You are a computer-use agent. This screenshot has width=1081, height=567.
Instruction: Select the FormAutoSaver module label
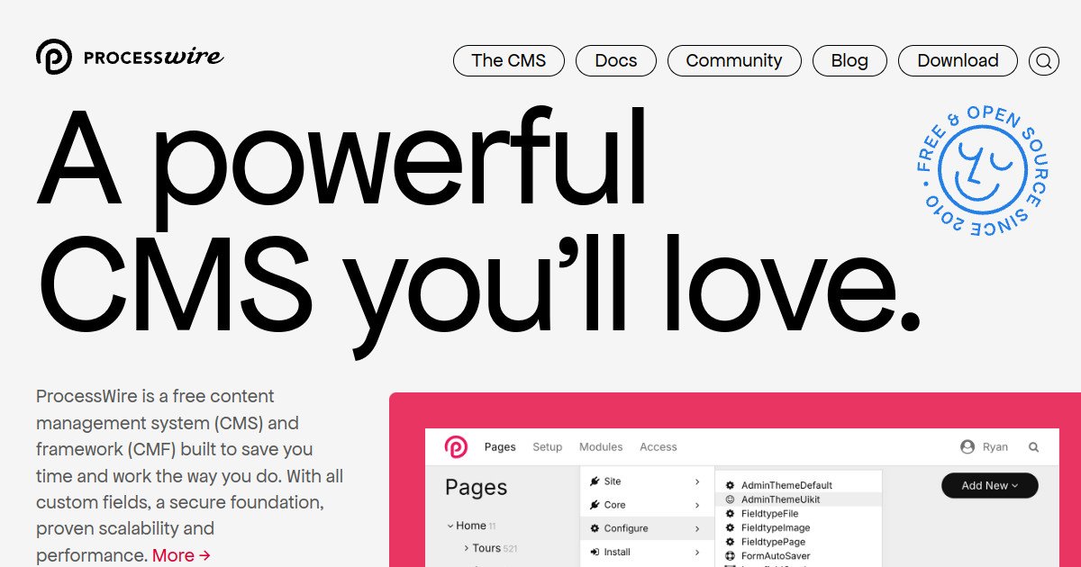776,556
